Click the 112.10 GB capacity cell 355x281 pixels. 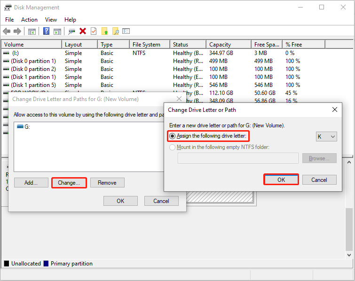[x=221, y=93]
